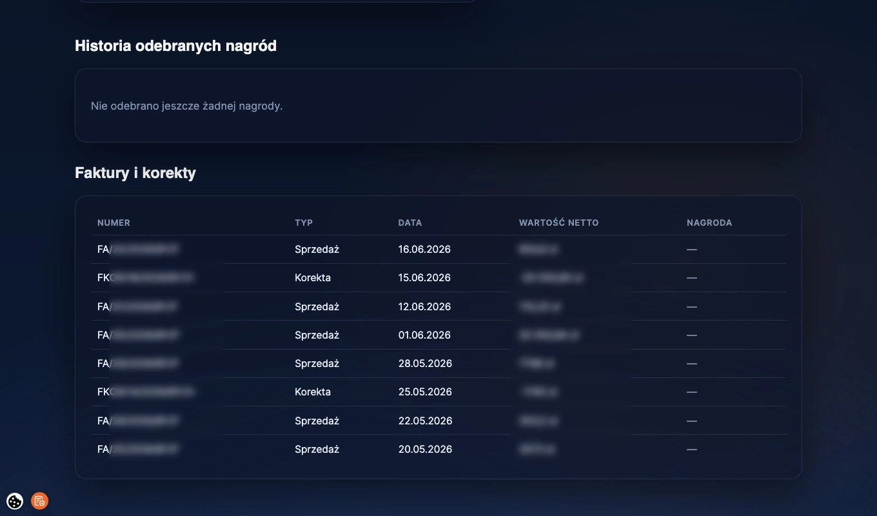Click the "Faktury i korekty" heading
Screen dimensions: 877x516
pos(135,173)
